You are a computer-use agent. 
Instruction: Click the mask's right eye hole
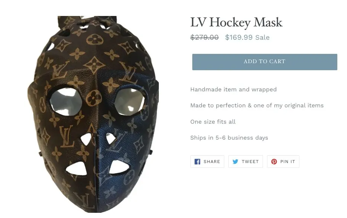[129, 102]
